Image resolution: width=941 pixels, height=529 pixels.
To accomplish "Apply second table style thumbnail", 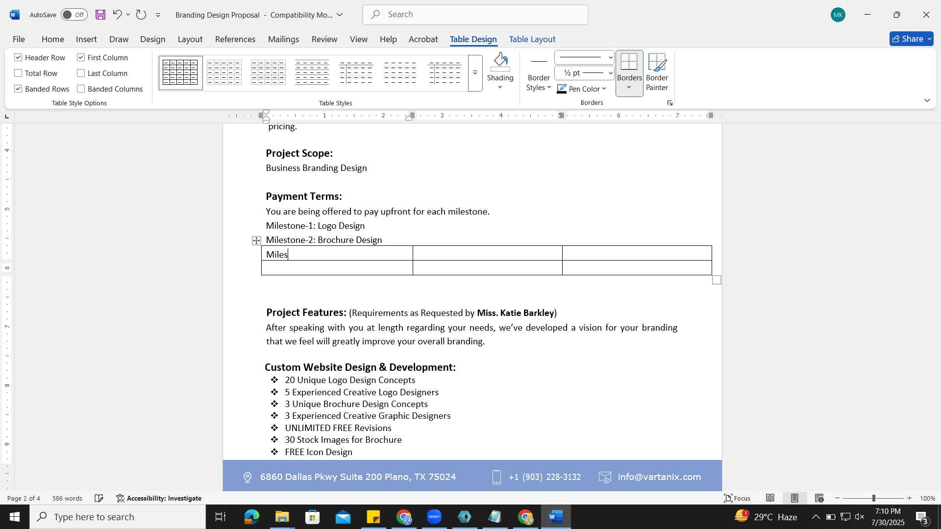I will click(x=224, y=72).
